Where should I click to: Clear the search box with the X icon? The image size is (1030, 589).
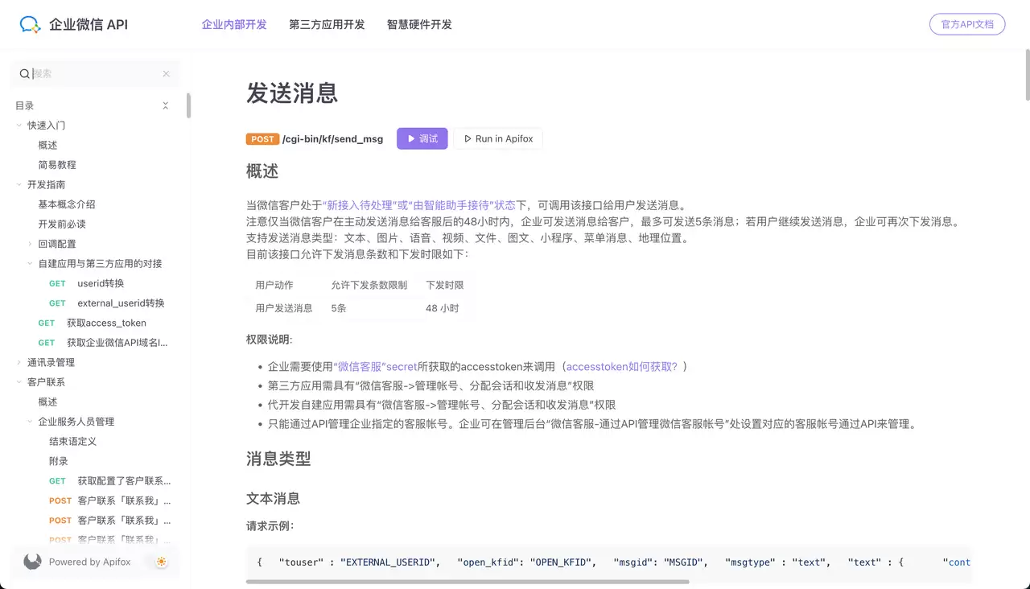click(x=166, y=73)
